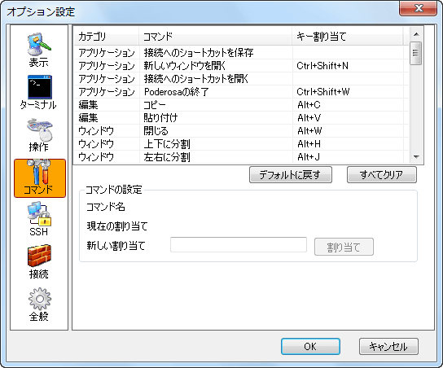
Task: Select the Poderosaの終了 command row
Action: (x=241, y=92)
